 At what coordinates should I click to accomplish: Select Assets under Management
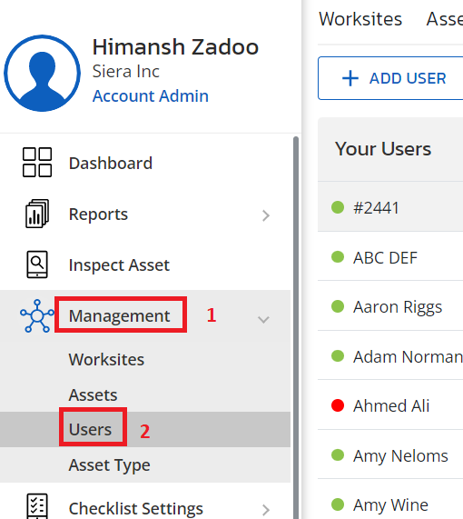point(93,394)
